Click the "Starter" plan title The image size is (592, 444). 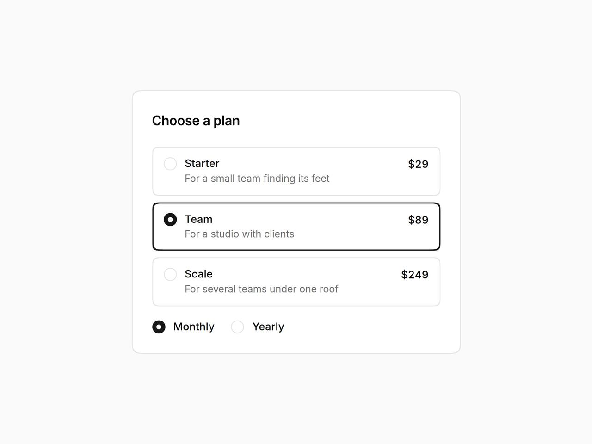[x=202, y=164]
